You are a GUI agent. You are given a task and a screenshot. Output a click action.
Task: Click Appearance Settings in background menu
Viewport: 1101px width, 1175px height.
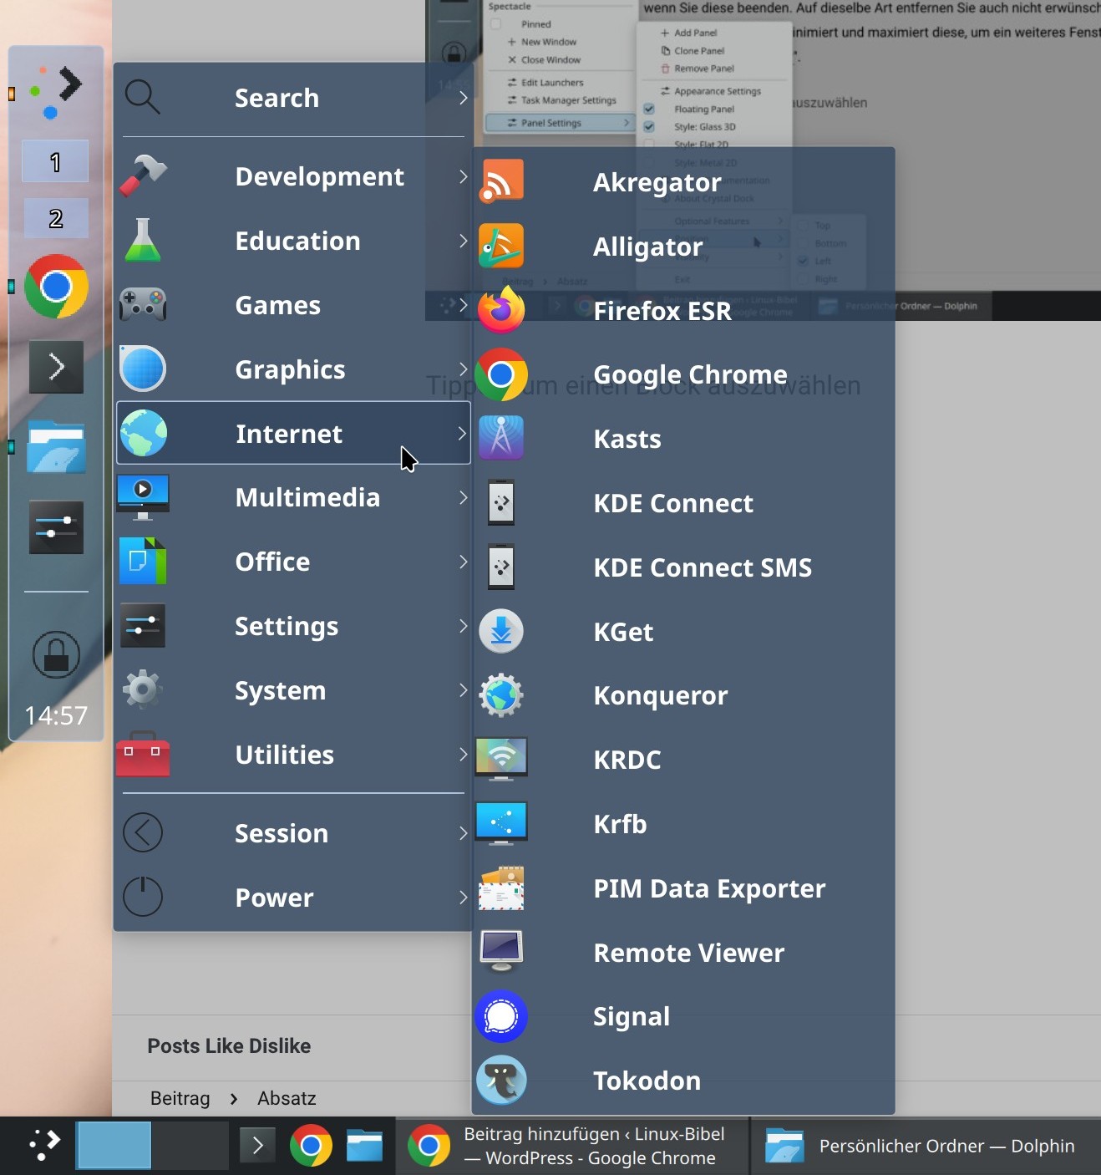(x=711, y=91)
